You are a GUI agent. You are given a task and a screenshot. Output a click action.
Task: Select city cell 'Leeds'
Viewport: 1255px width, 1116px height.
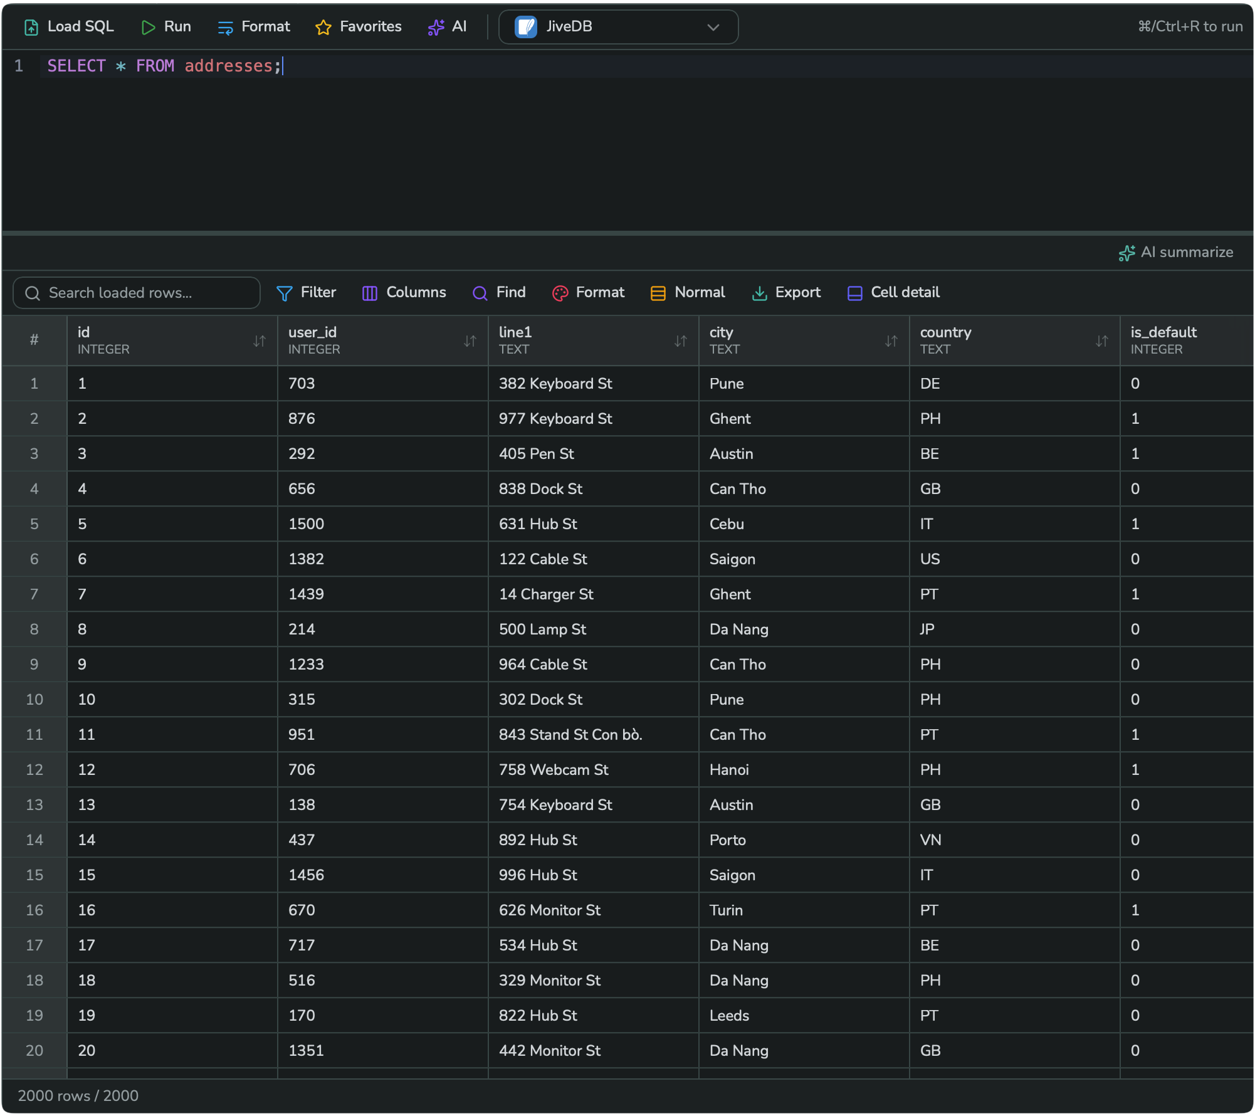(x=804, y=1016)
